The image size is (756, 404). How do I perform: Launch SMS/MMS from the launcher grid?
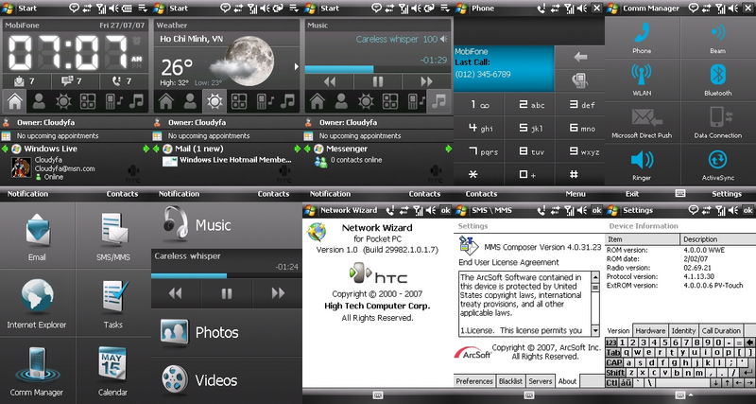pyautogui.click(x=113, y=236)
